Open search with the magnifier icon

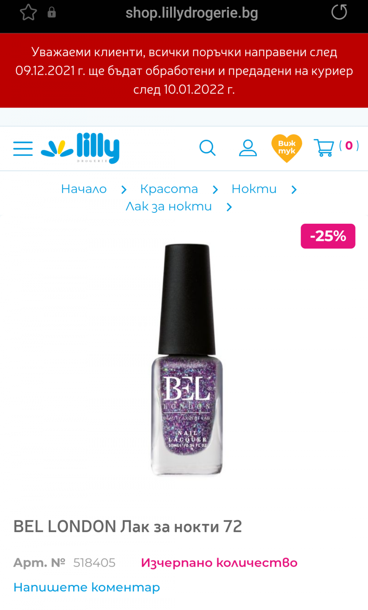[207, 148]
